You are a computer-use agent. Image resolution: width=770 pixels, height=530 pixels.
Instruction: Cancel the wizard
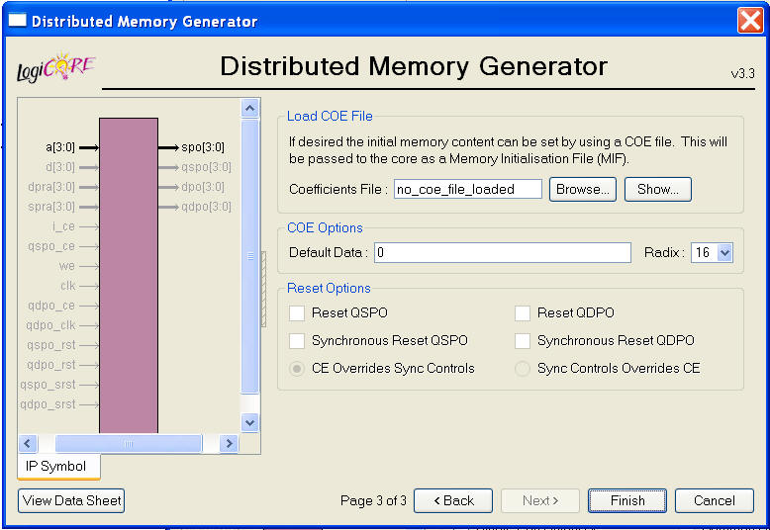click(714, 500)
